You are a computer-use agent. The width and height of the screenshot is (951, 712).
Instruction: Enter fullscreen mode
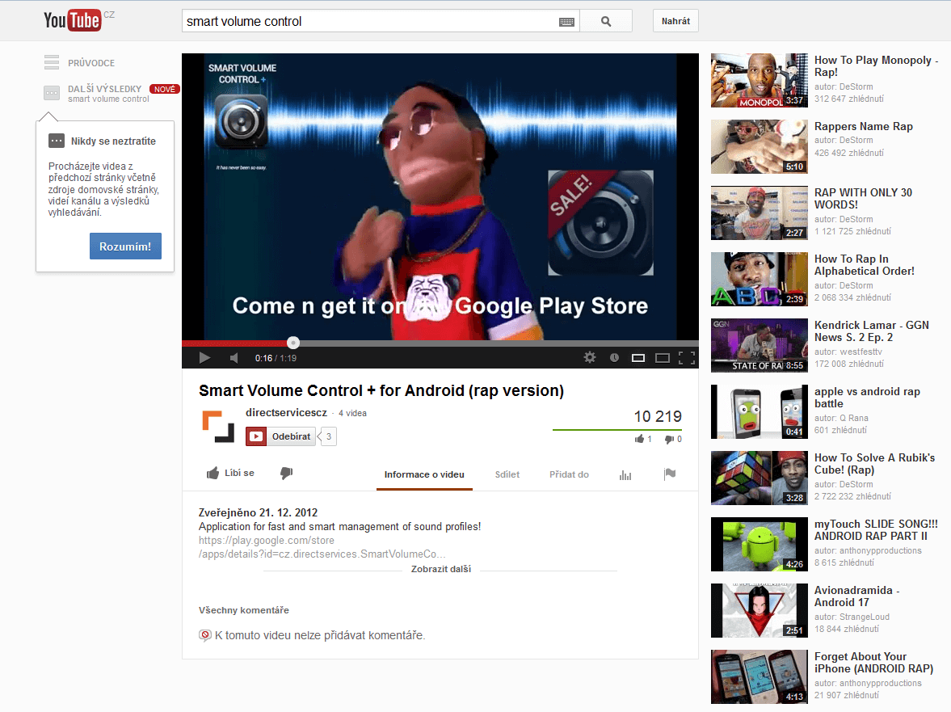(687, 358)
